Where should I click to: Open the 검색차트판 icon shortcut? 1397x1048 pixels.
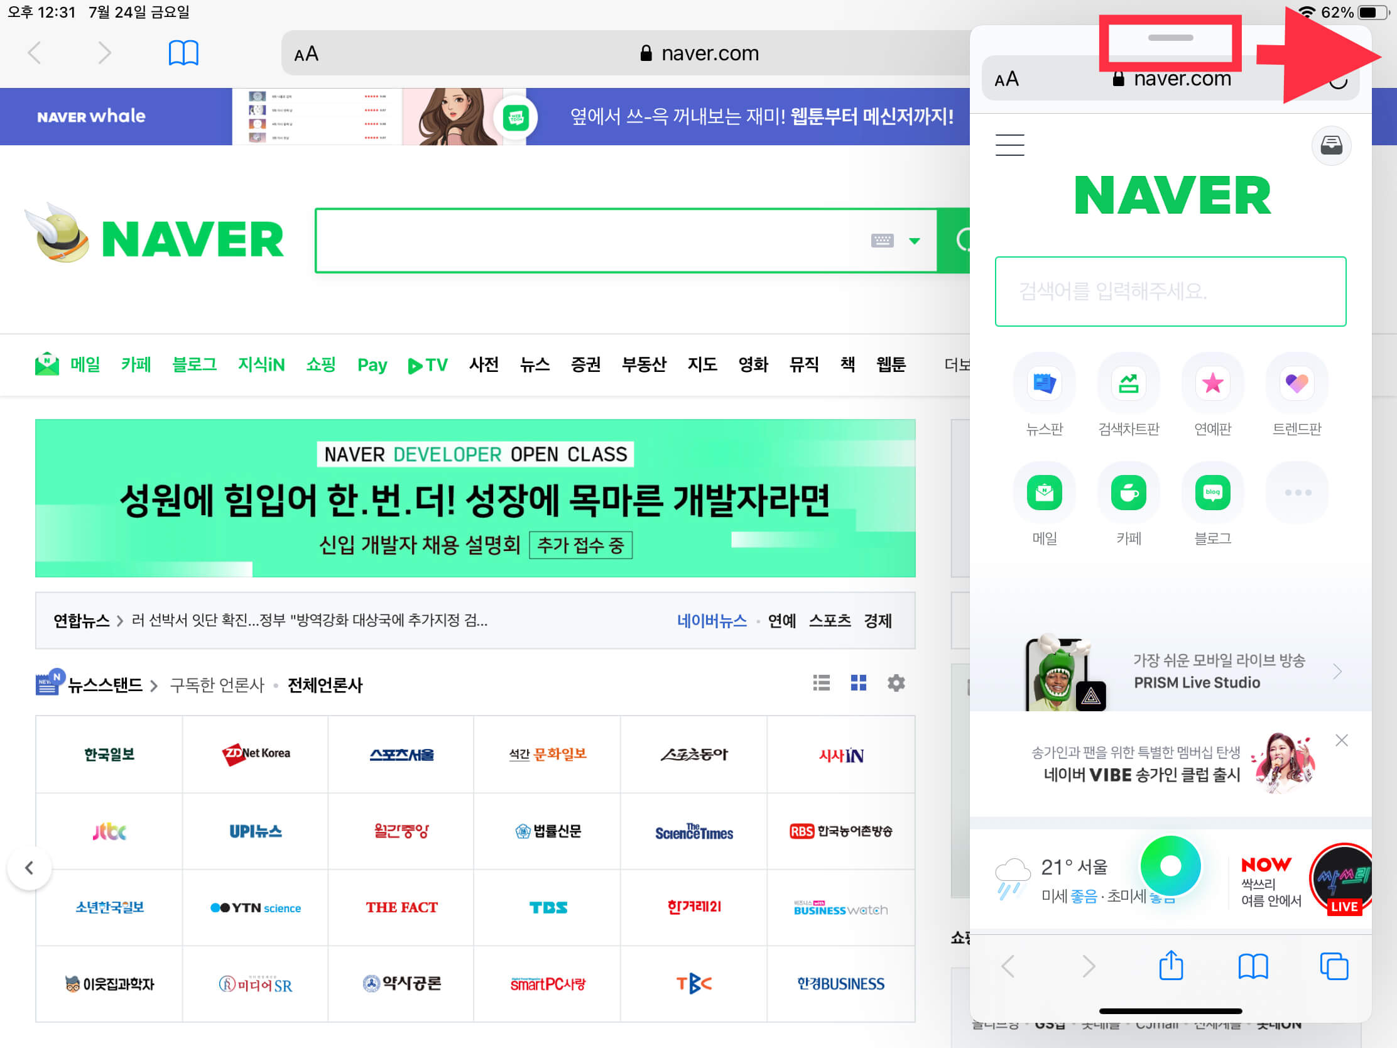[x=1128, y=383]
